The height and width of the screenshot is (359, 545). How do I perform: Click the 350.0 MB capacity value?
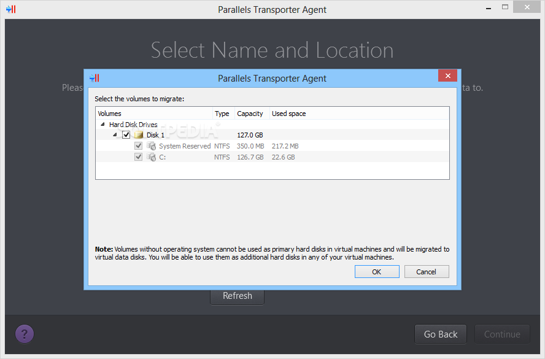point(250,146)
